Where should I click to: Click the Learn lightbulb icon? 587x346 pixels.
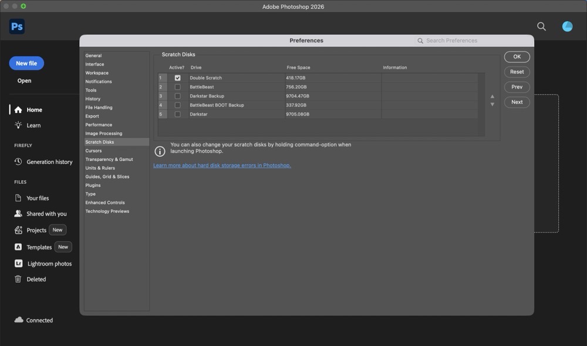(18, 125)
